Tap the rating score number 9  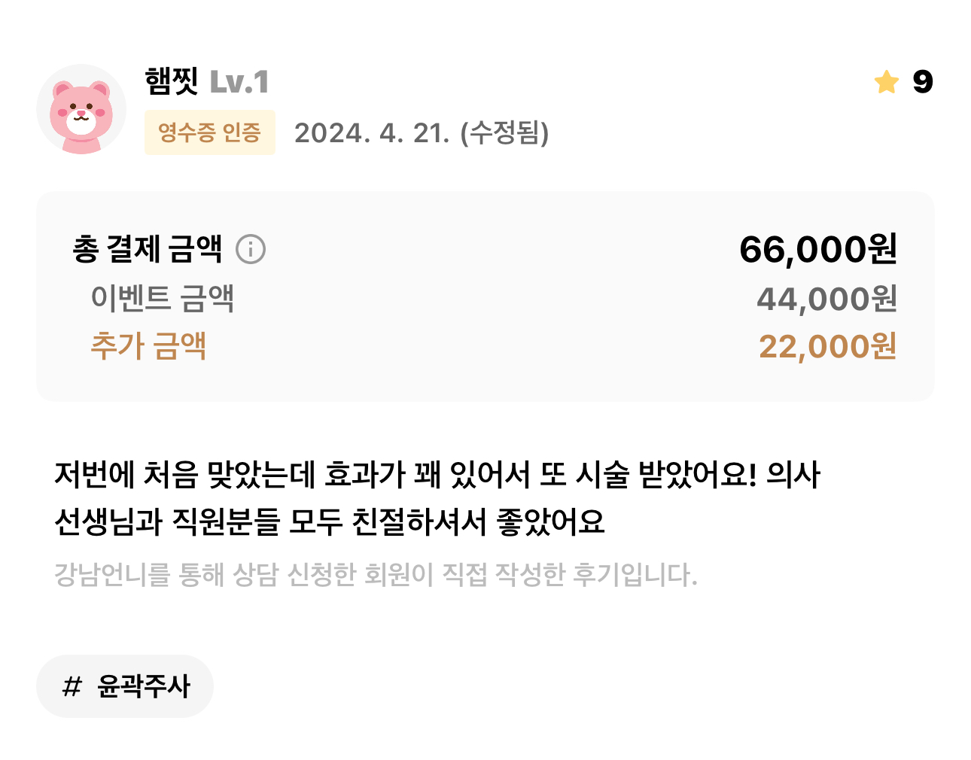coord(922,82)
